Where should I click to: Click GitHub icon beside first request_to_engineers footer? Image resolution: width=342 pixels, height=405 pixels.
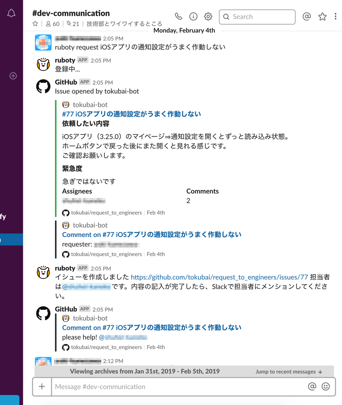[66, 213]
